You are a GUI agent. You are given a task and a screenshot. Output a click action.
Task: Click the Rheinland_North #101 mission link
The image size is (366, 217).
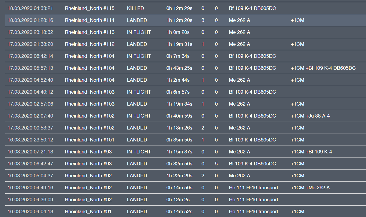(89, 140)
